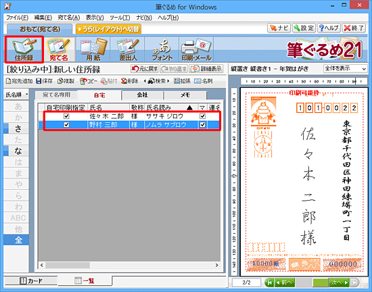Open the ツール(T) menu

120,18
